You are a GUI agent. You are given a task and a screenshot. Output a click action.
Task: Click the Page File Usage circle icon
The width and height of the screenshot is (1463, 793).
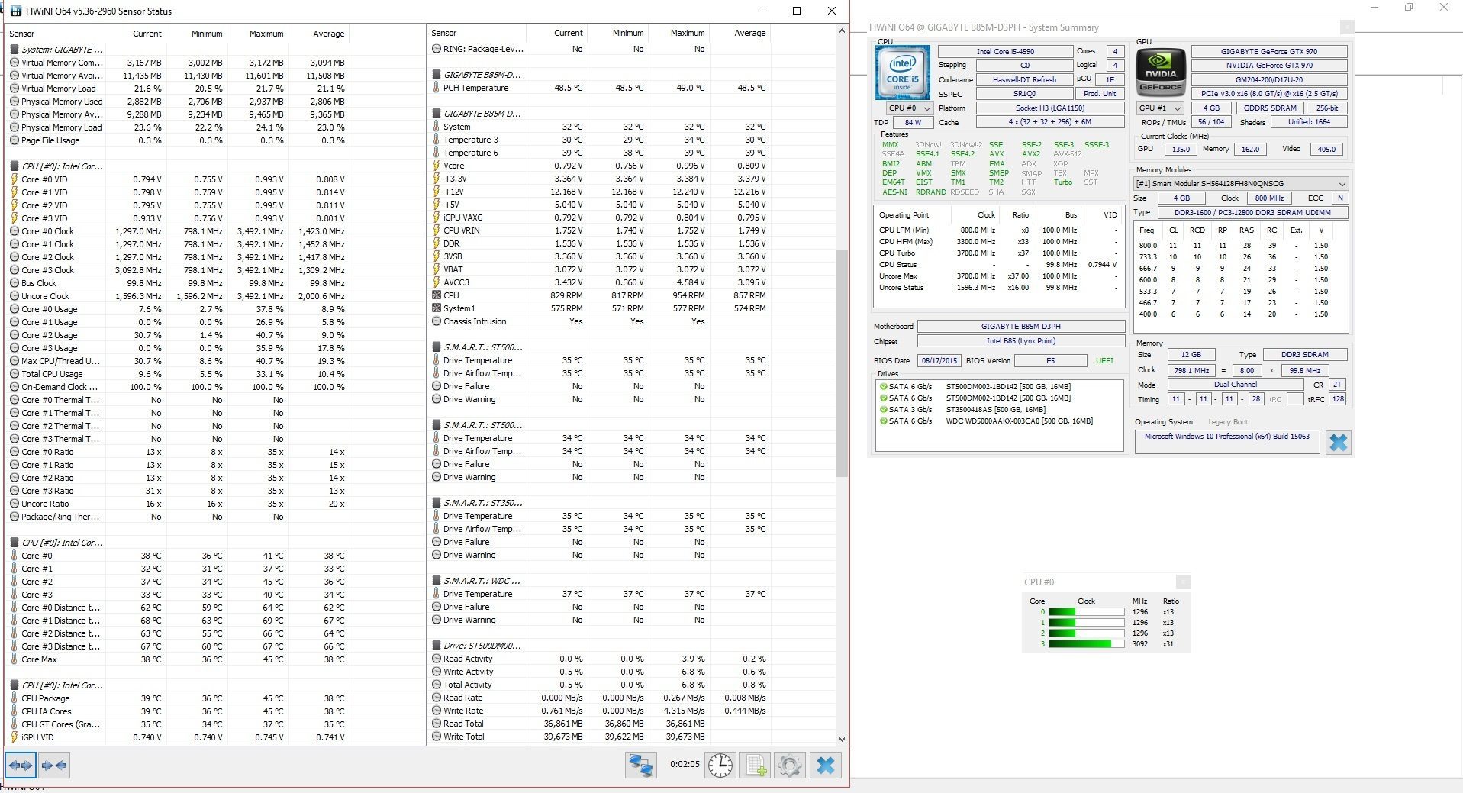coord(15,140)
